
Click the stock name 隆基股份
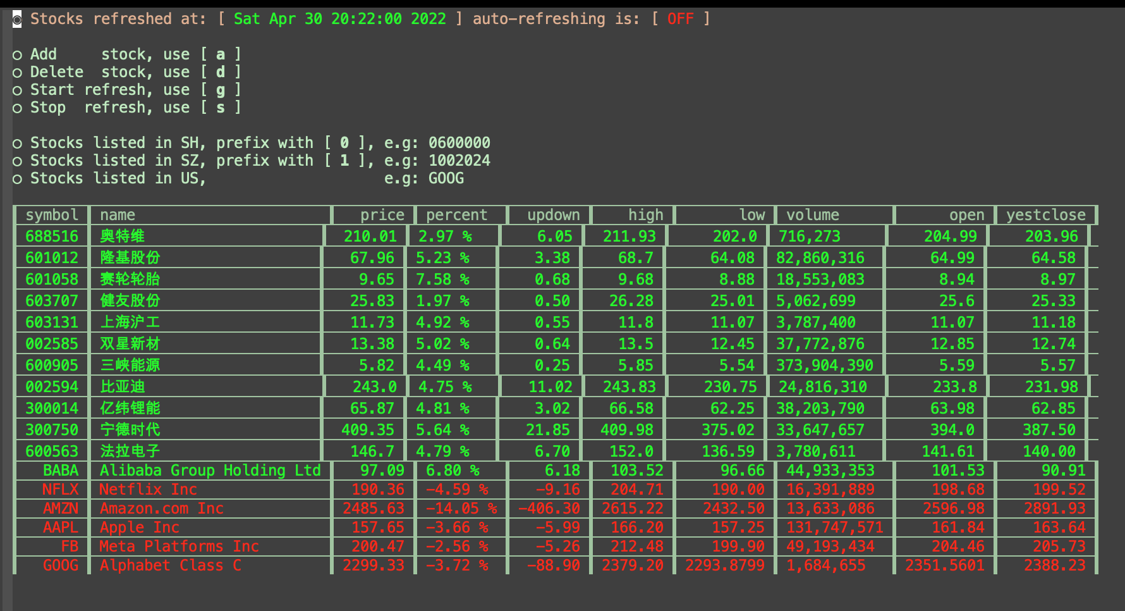click(x=130, y=258)
